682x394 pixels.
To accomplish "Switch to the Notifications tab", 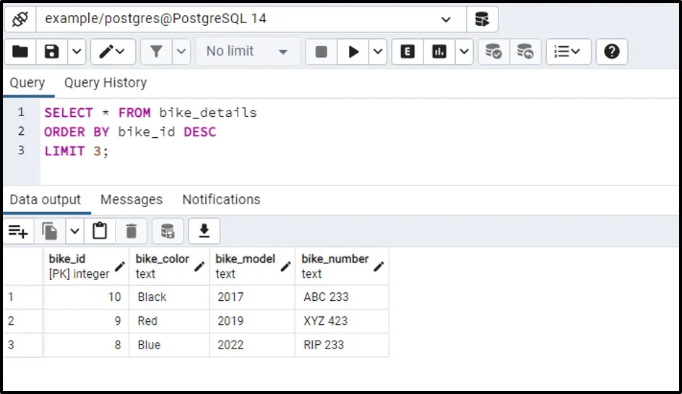I will 221,200.
